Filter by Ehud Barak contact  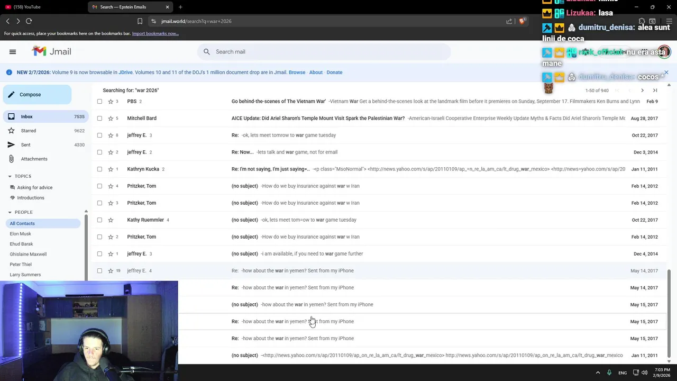point(21,244)
